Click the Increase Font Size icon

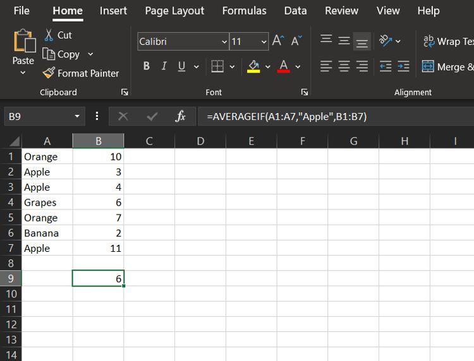point(278,40)
